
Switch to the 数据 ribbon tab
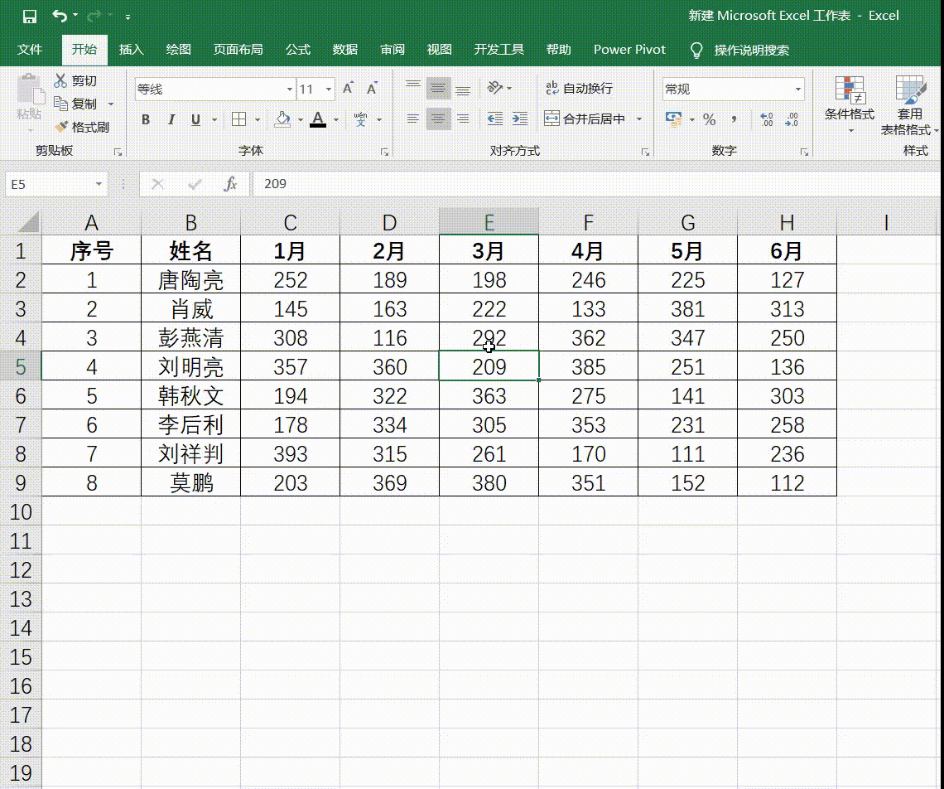[x=345, y=50]
